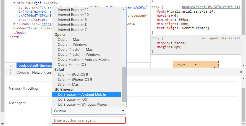Click display: block declaration
Viewport: 246px width, 126px height.
click(x=171, y=43)
